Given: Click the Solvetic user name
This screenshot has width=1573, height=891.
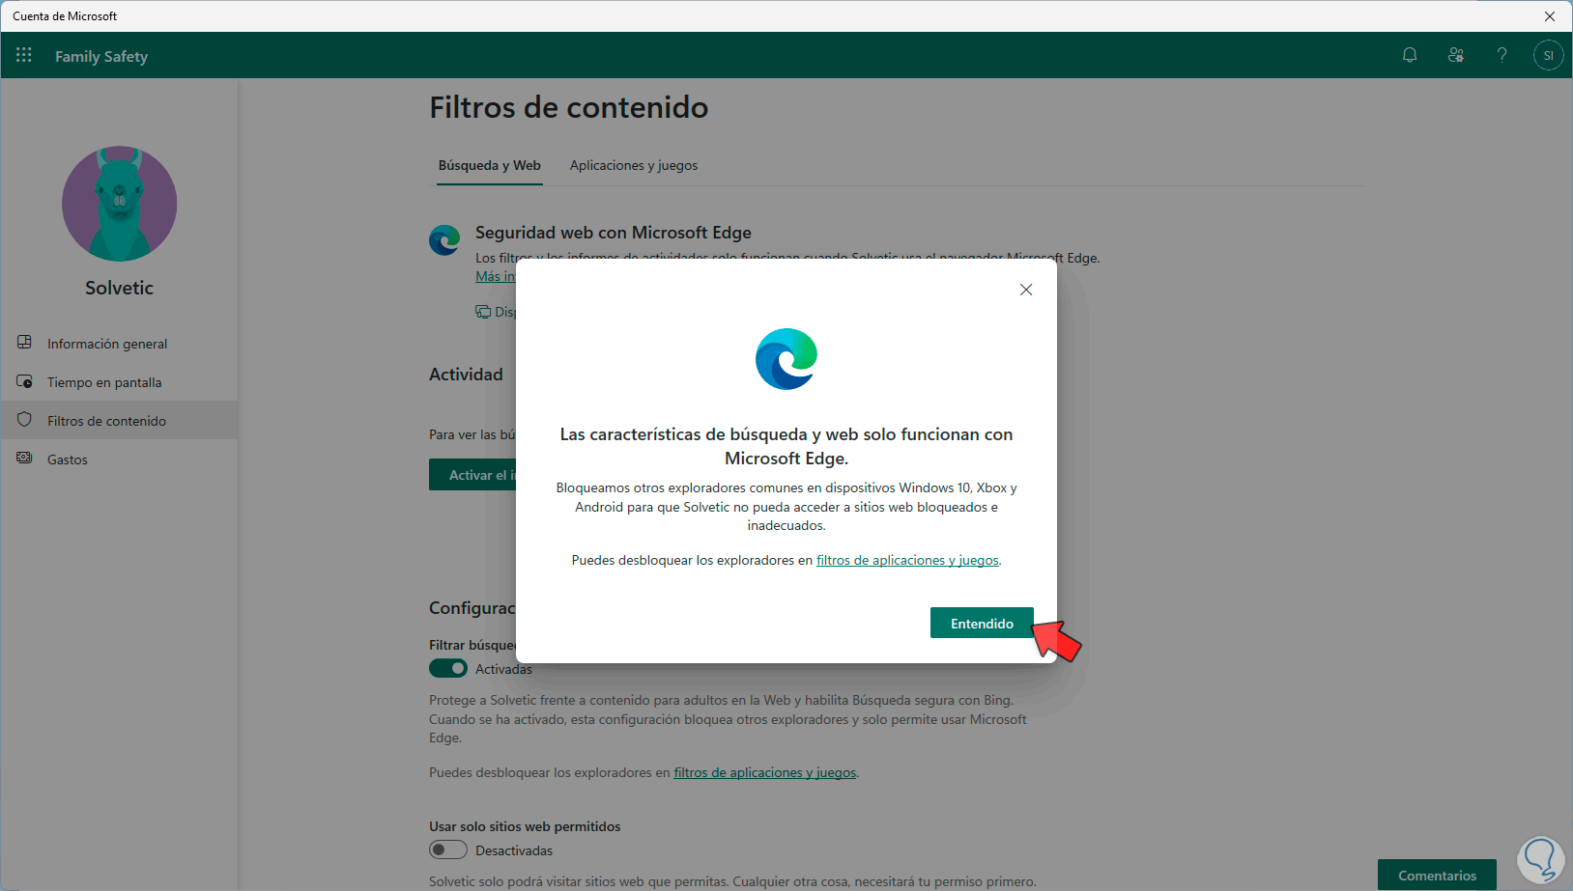Looking at the screenshot, I should [119, 288].
